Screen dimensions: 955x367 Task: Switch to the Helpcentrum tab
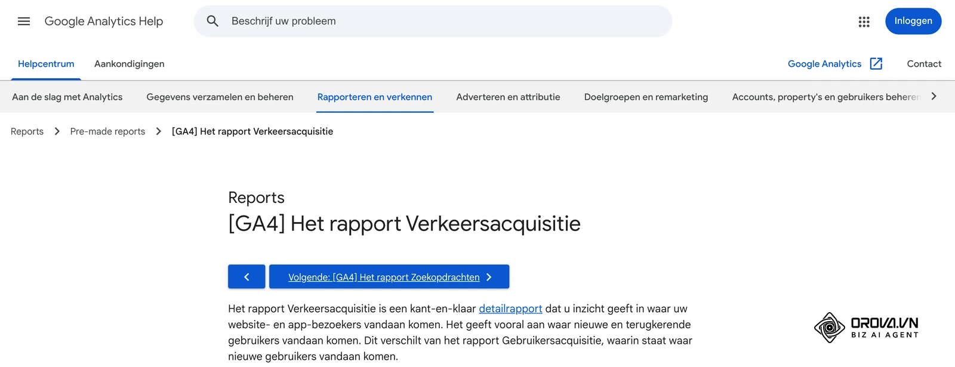46,64
